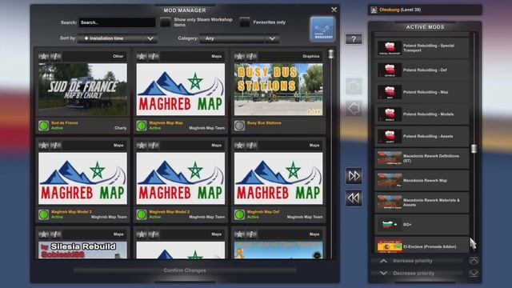Open info for Sud de France mod
The image size is (512, 288).
pos(55,56)
